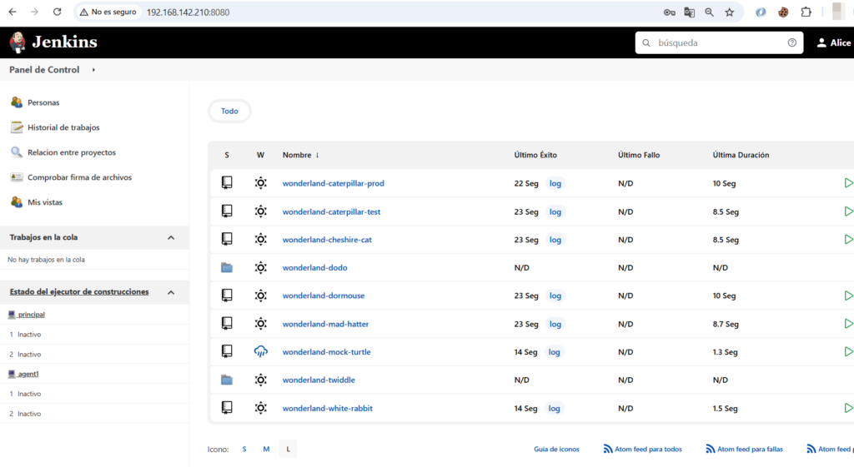Click the folder icon for wonderland-twiddle
The width and height of the screenshot is (854, 467).
click(227, 380)
